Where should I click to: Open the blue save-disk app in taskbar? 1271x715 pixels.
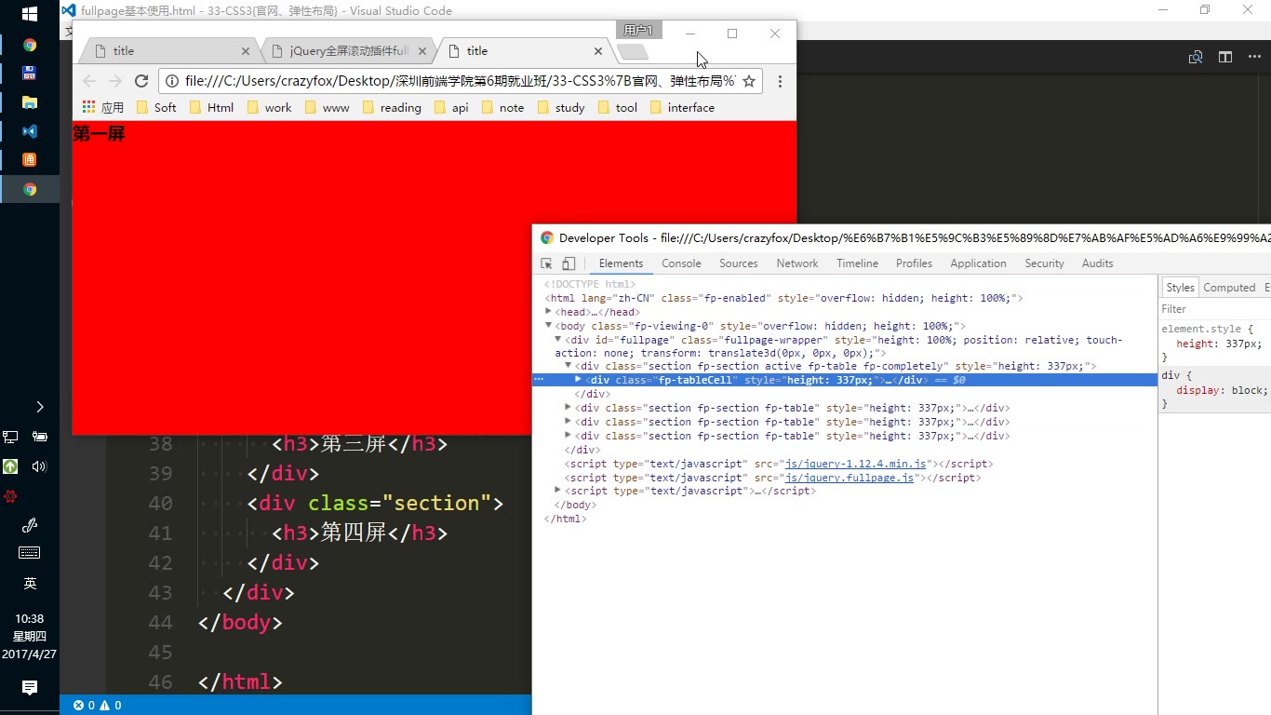[30, 74]
